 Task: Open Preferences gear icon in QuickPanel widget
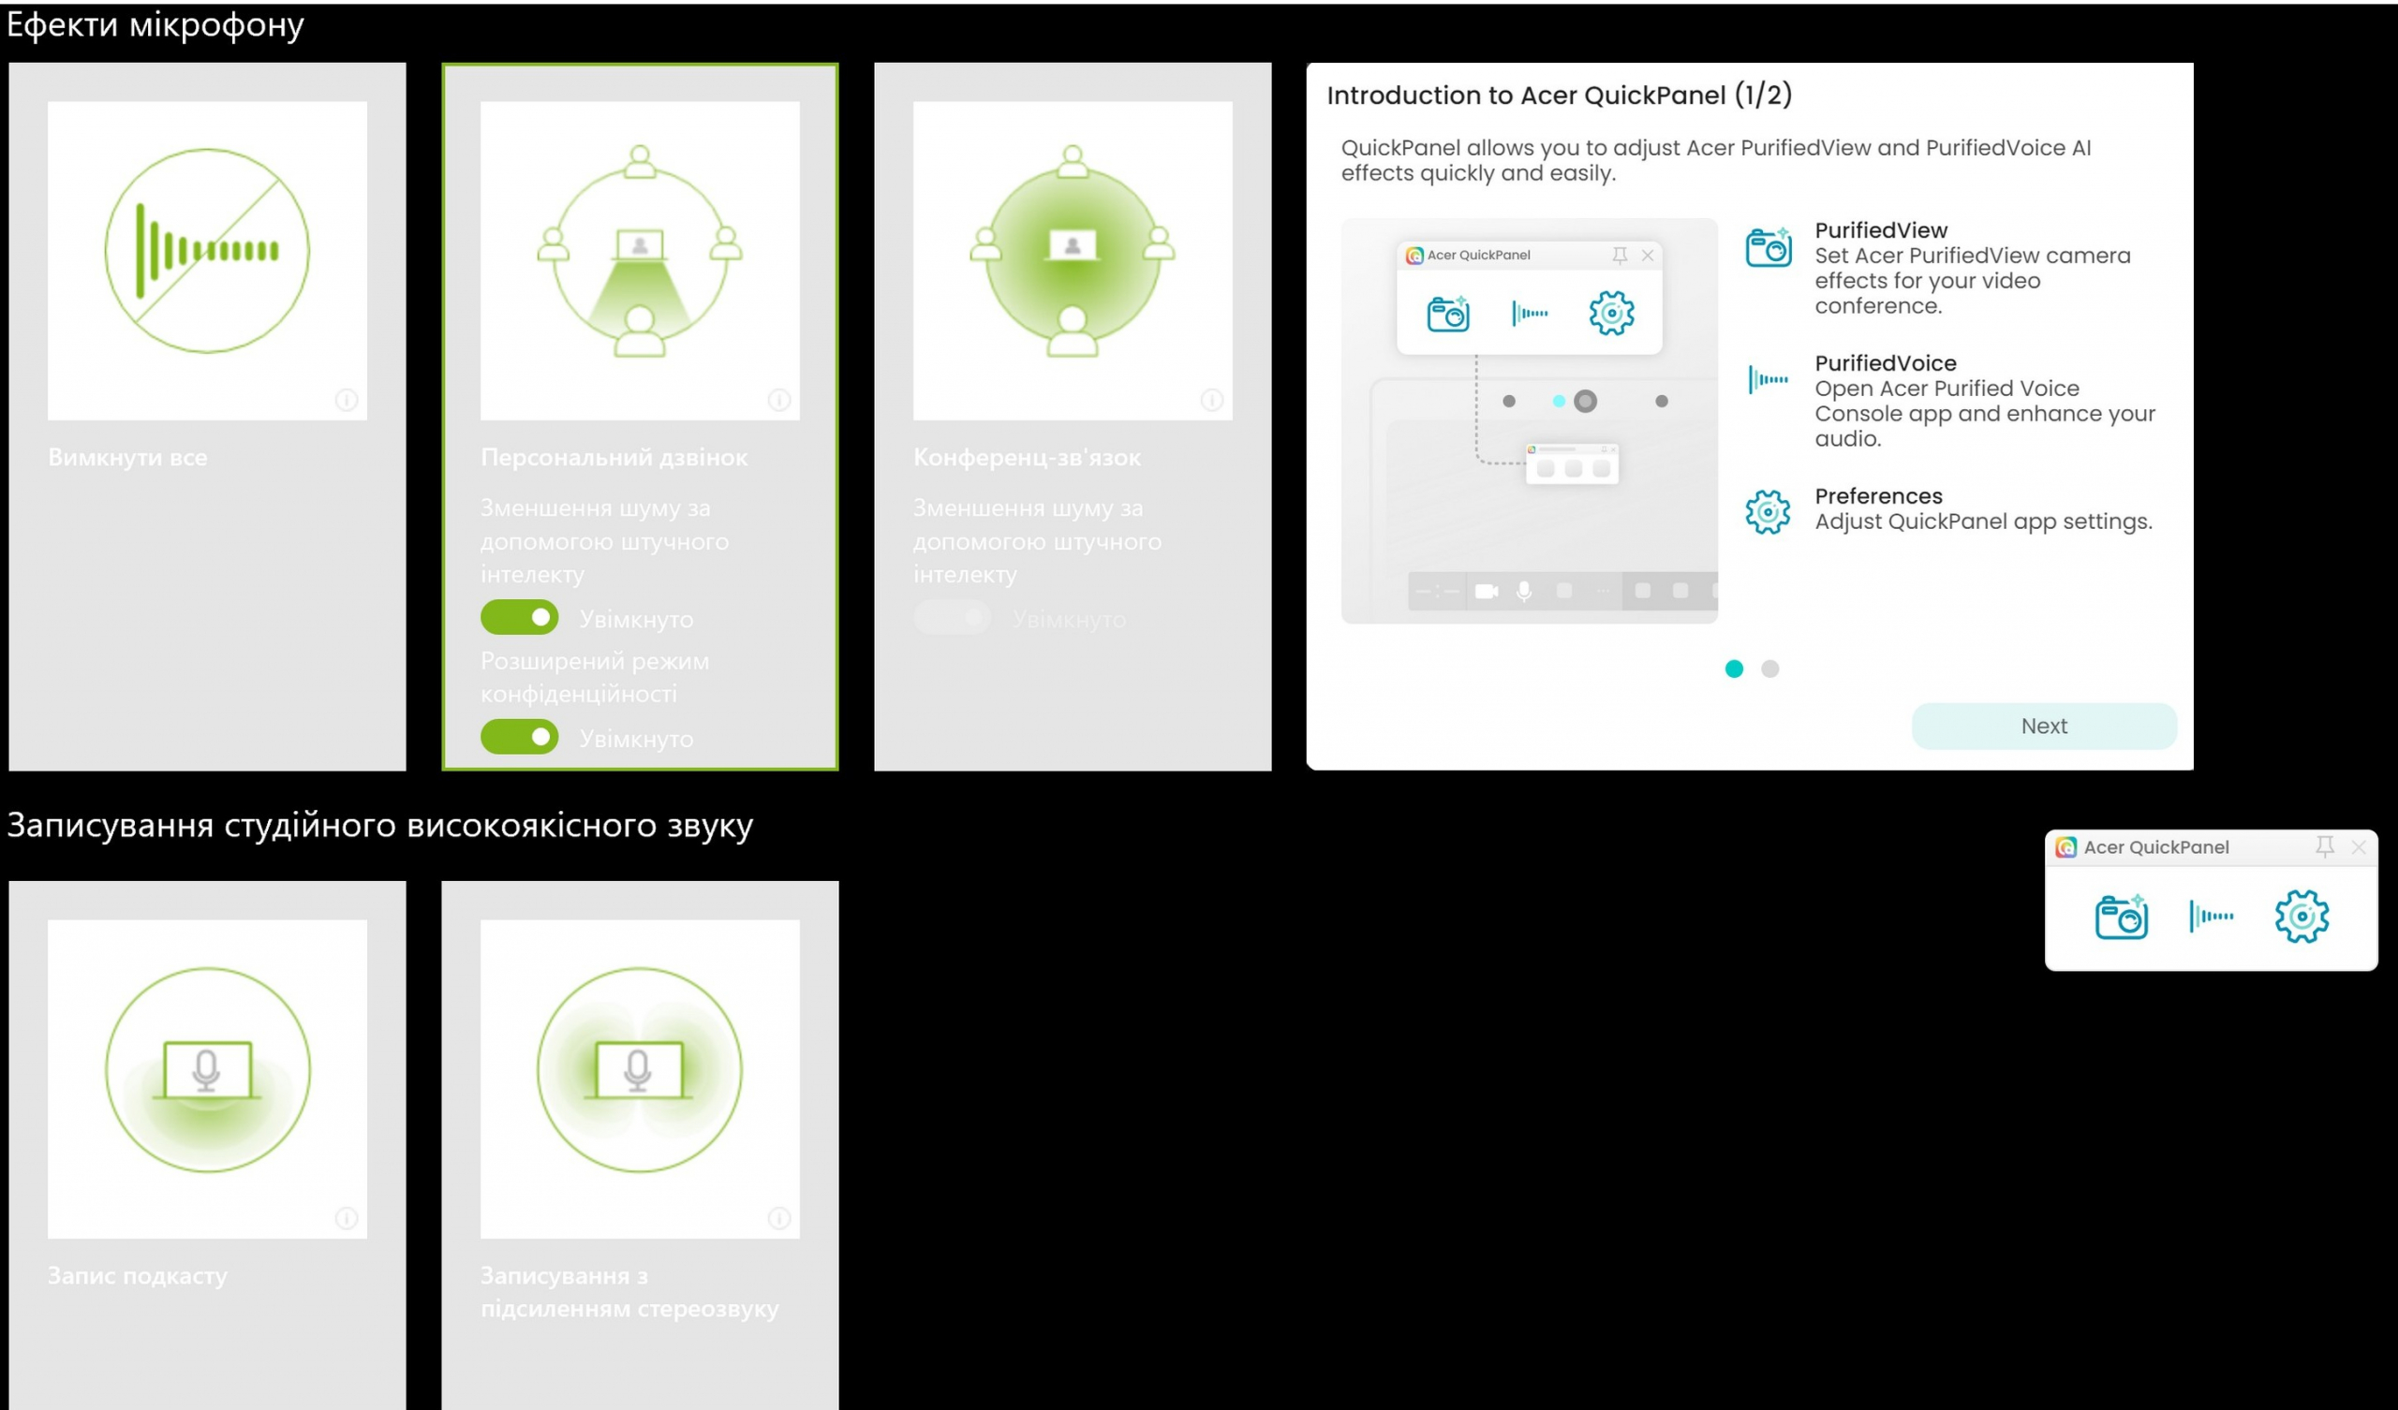[x=2301, y=918]
